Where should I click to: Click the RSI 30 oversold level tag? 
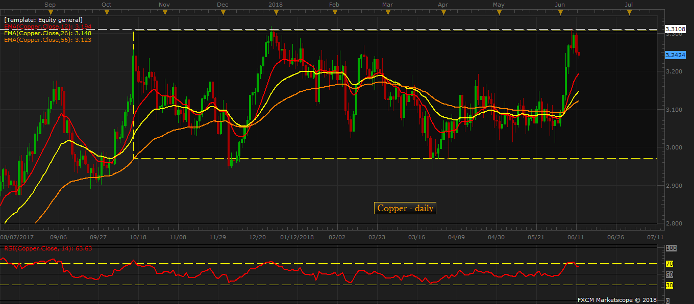click(x=670, y=285)
